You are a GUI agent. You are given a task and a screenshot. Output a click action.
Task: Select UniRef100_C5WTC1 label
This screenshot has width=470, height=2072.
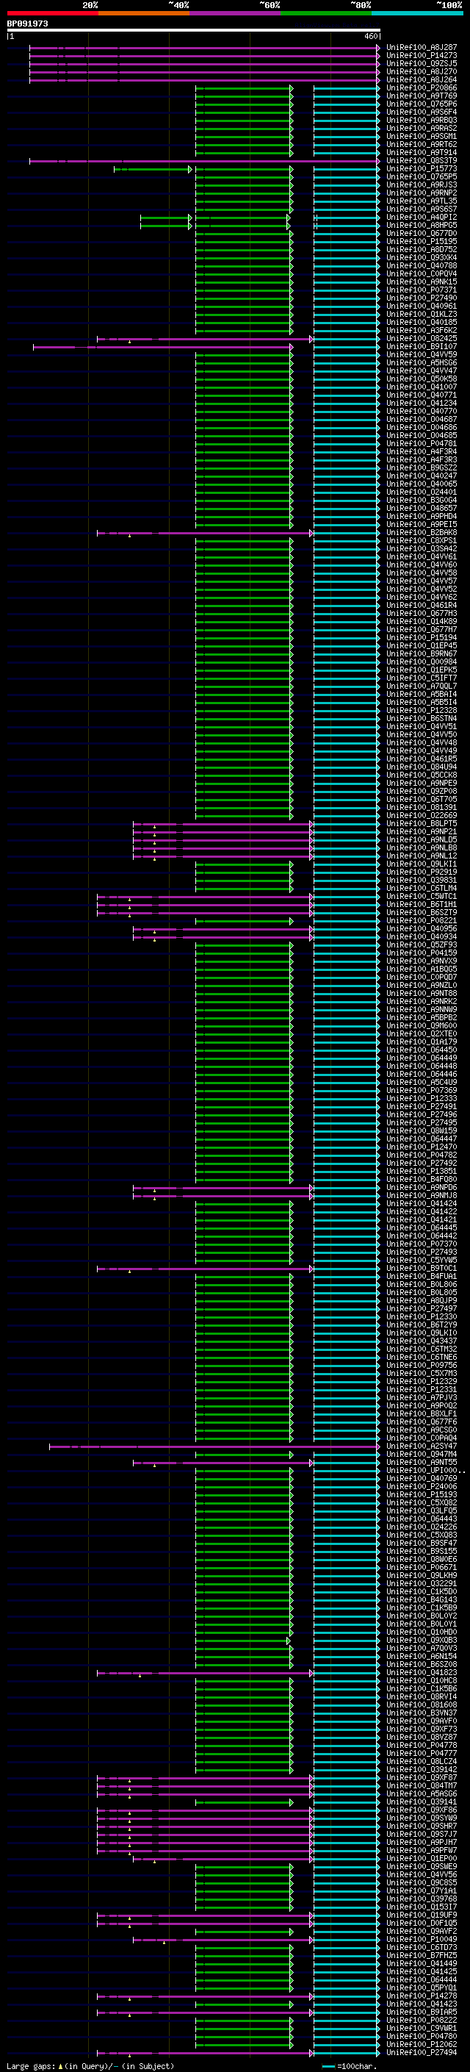pos(422,897)
